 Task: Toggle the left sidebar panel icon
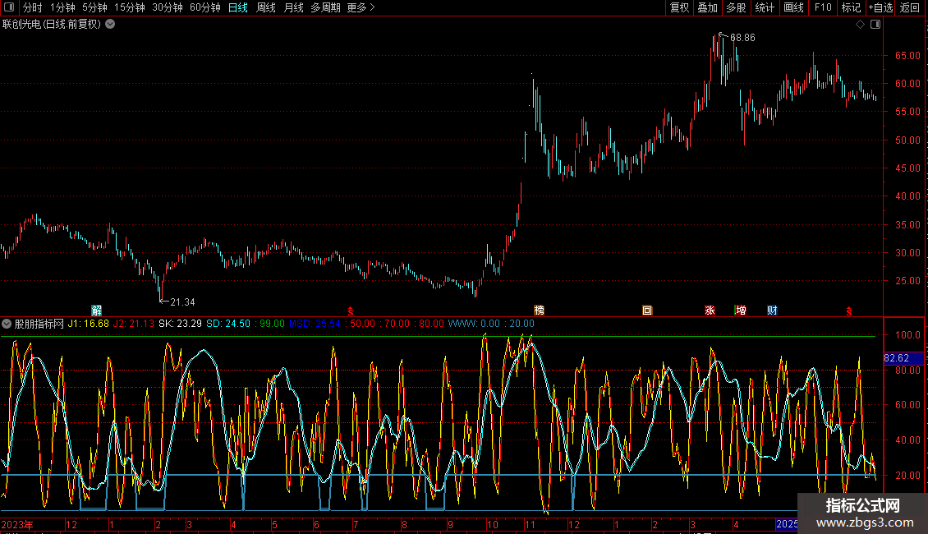click(9, 7)
